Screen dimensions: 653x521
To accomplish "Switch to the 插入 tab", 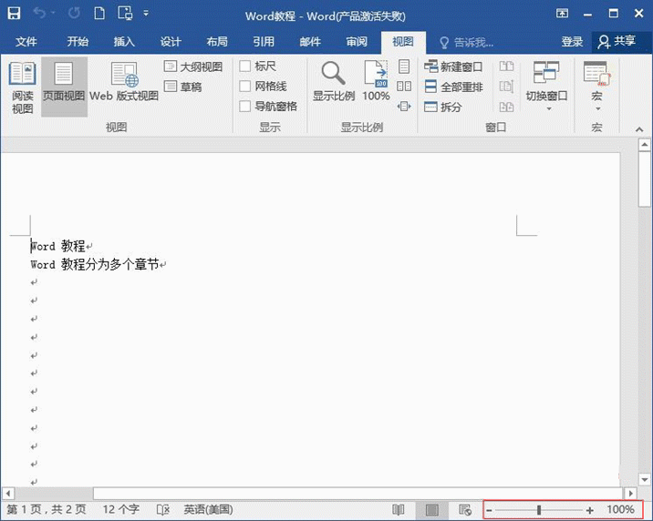I will point(124,42).
